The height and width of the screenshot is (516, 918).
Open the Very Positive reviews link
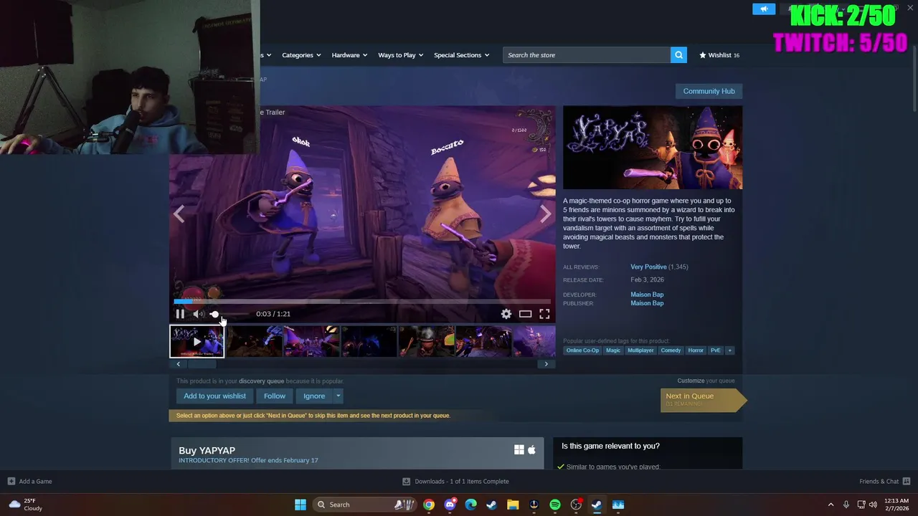click(x=648, y=267)
